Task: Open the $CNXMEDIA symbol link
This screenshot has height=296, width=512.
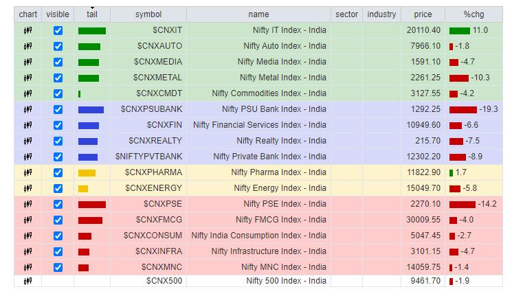Action: (x=158, y=62)
